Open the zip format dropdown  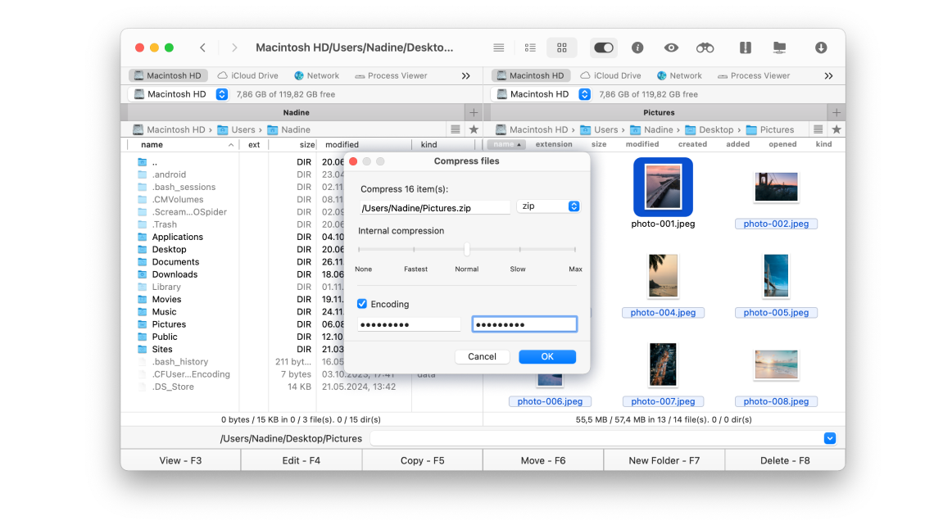[x=549, y=206]
